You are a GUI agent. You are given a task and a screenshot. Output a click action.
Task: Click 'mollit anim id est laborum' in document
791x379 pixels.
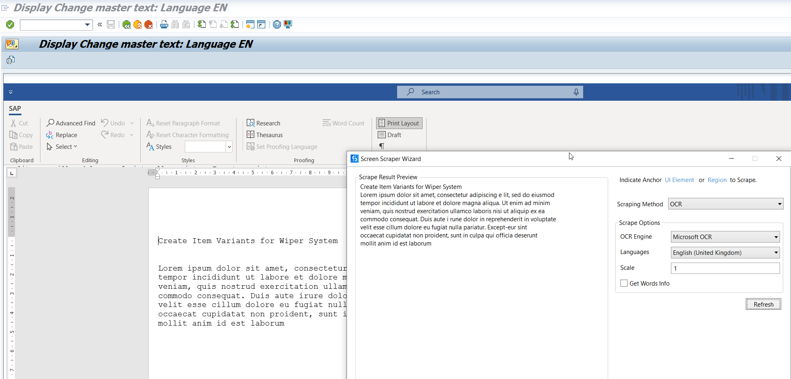click(x=221, y=323)
